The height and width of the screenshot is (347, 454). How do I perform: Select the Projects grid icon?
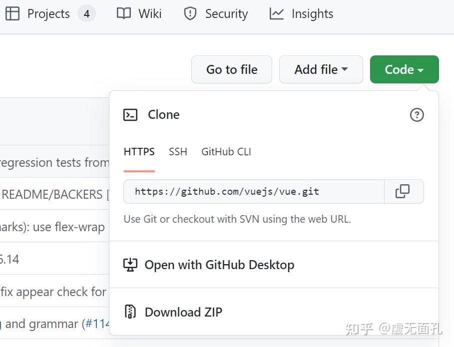pyautogui.click(x=12, y=13)
